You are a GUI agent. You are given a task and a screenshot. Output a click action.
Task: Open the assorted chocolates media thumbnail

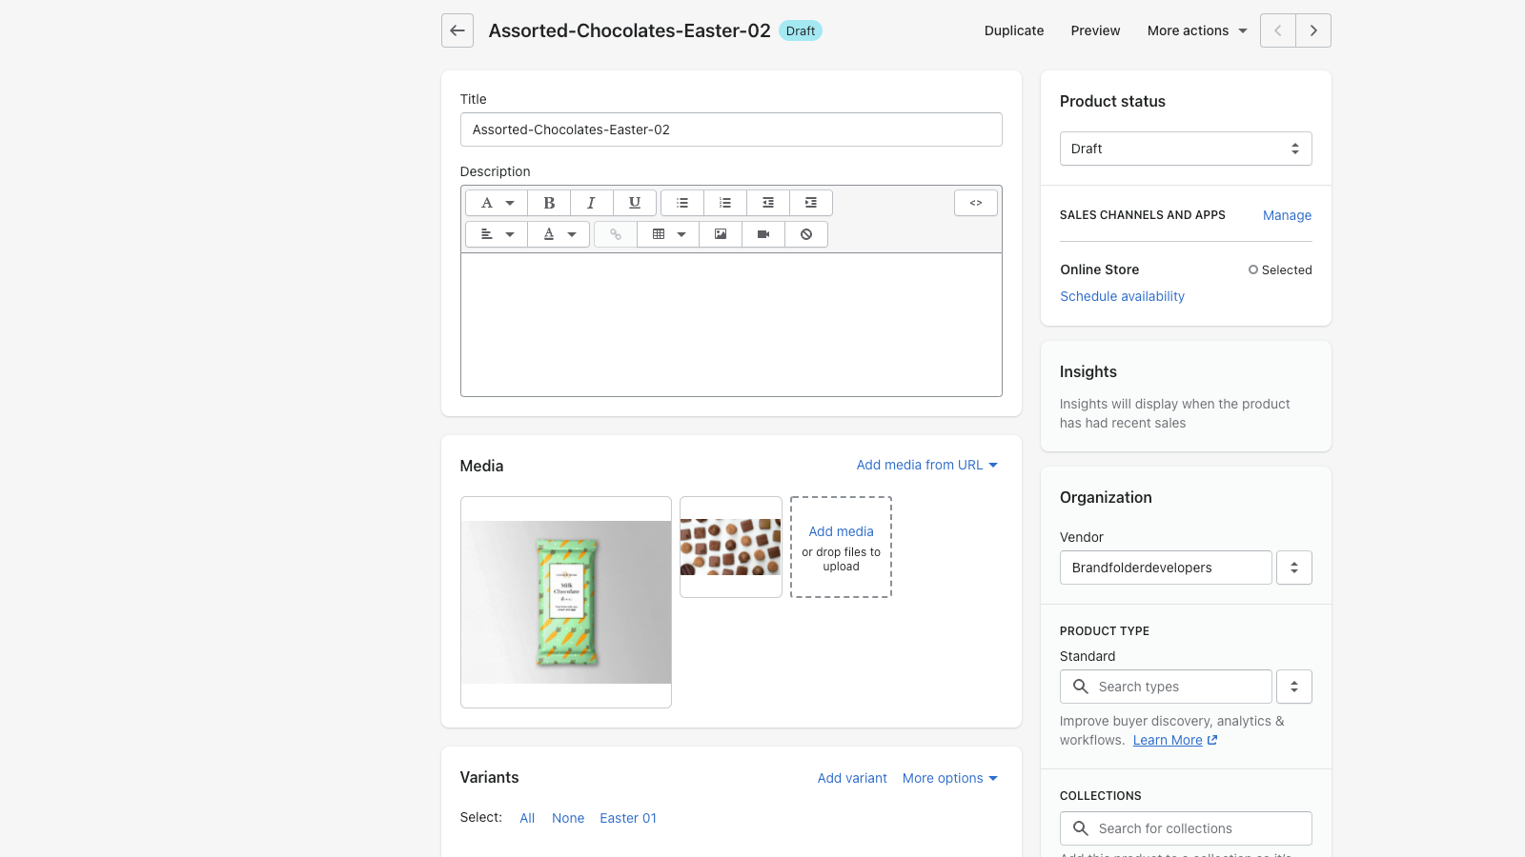(x=731, y=547)
